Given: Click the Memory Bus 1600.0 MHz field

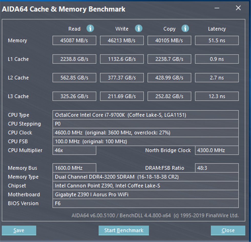Looking at the screenshot, I should (74, 168).
